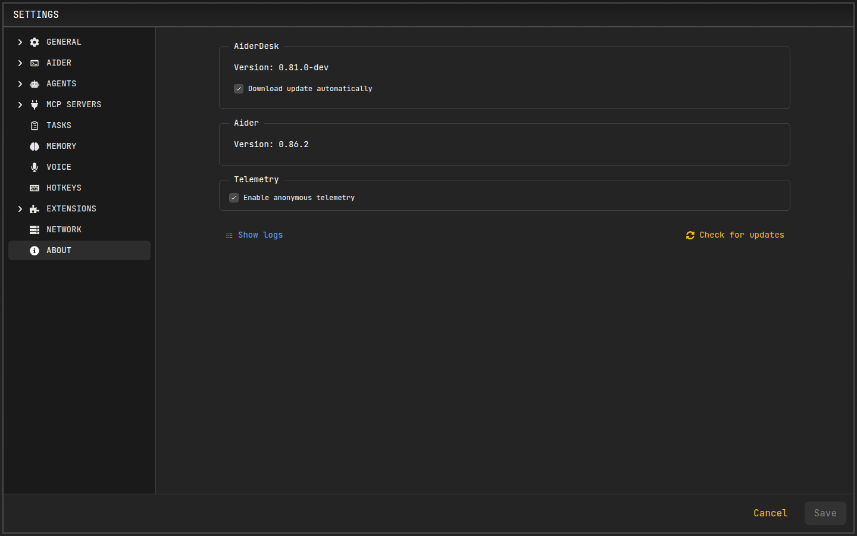Expand the Aider section chevron
Viewport: 857px width, 536px height.
[20, 63]
